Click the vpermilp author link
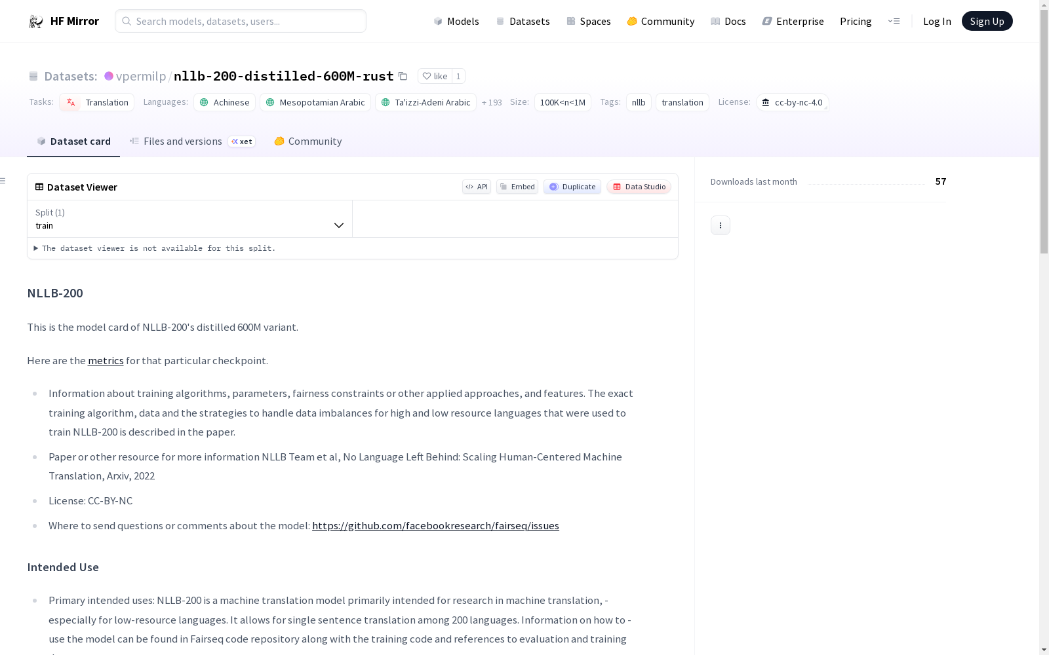The height and width of the screenshot is (655, 1049). (x=141, y=76)
